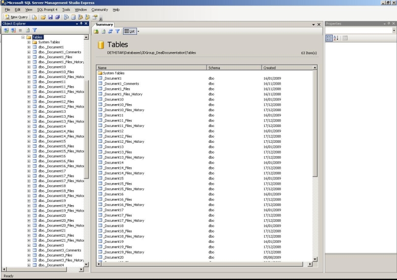Image resolution: width=397 pixels, height=280 pixels.
Task: Click Refresh icon in Summary toolbar
Action: click(103, 32)
